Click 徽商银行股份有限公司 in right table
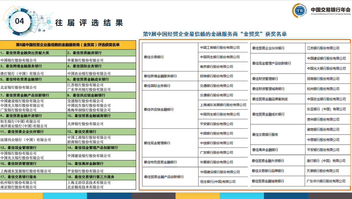Viewport: 352px width, 199px height. [x=323, y=129]
